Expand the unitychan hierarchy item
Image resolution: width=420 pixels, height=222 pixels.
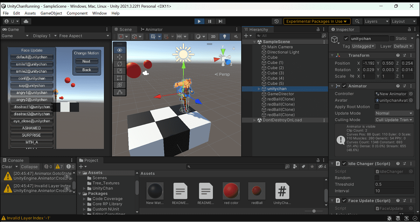tap(259, 89)
